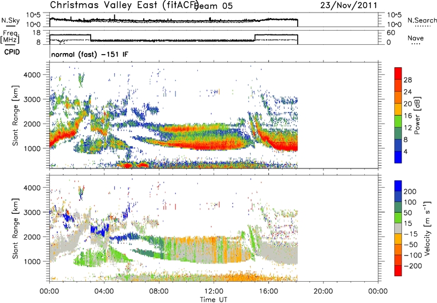
Task: Click the 'Nave' legend label
Action: (416, 38)
